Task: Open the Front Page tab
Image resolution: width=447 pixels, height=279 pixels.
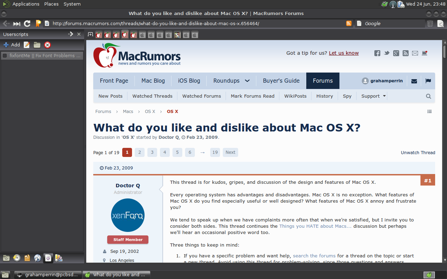Action: point(114,81)
